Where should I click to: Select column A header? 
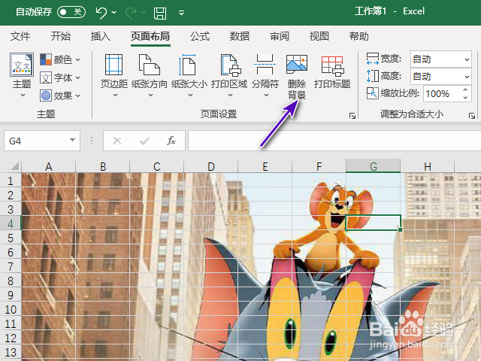pos(48,166)
